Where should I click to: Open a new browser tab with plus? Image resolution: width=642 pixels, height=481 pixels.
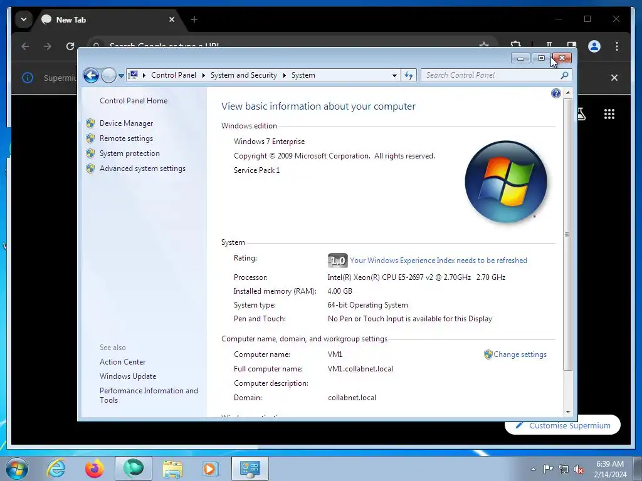click(194, 19)
